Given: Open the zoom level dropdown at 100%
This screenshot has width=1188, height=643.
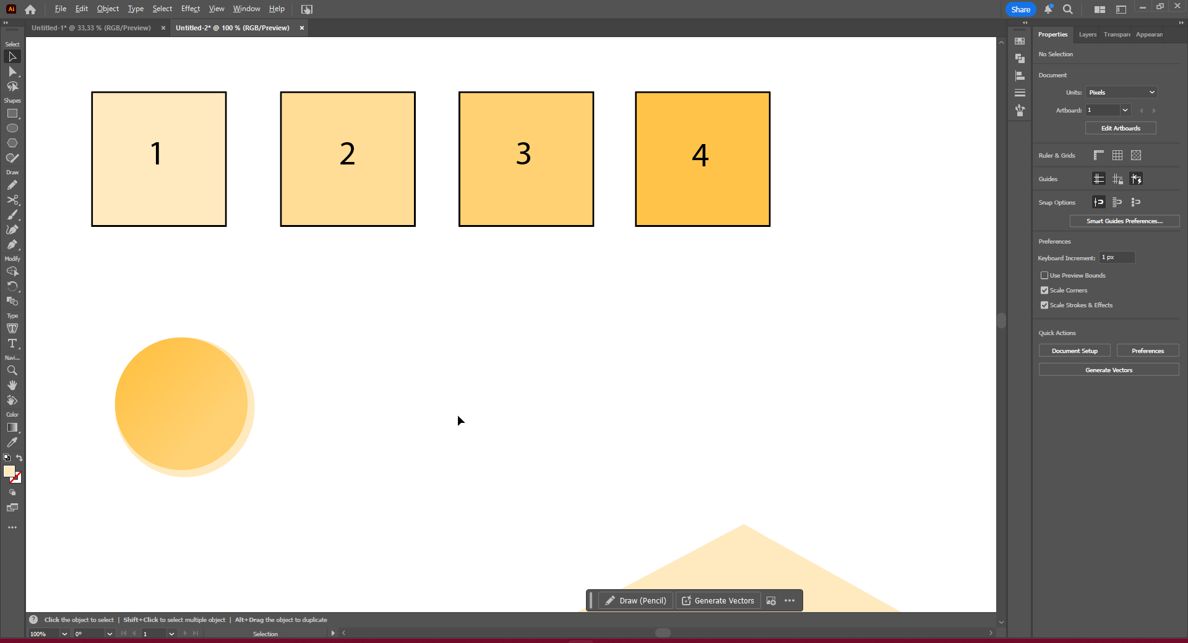Looking at the screenshot, I should pyautogui.click(x=64, y=634).
